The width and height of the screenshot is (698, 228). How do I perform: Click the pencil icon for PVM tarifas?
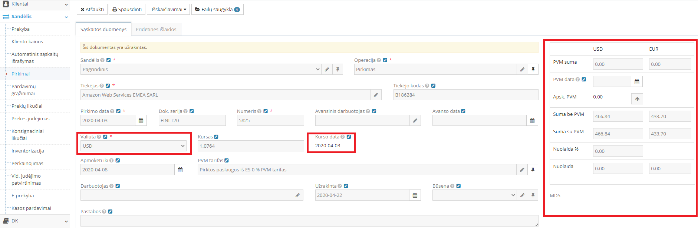pos(522,170)
